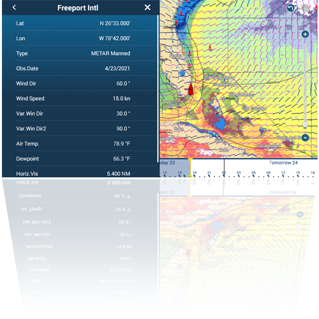The height and width of the screenshot is (319, 319).
Task: Click the Tomorrow 24 day label
Action: coord(283,163)
